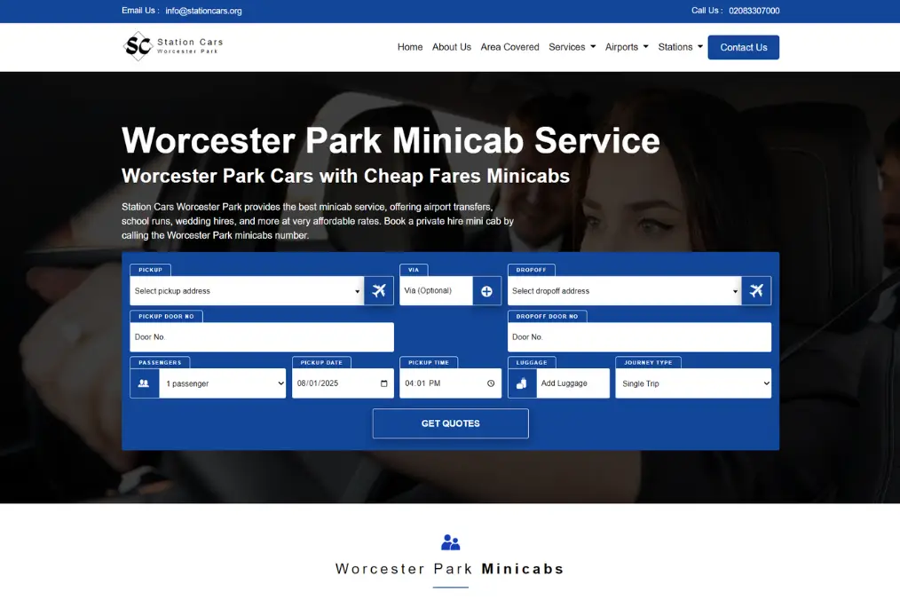The height and width of the screenshot is (600, 900).
Task: Click the luggage icon
Action: click(522, 383)
